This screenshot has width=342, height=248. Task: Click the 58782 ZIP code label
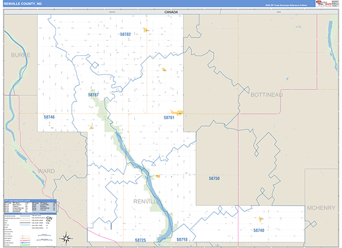click(x=125, y=34)
